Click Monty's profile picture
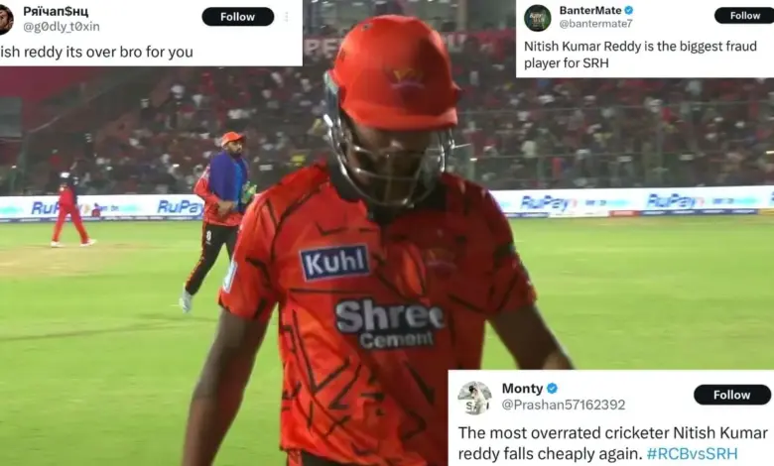 474,398
